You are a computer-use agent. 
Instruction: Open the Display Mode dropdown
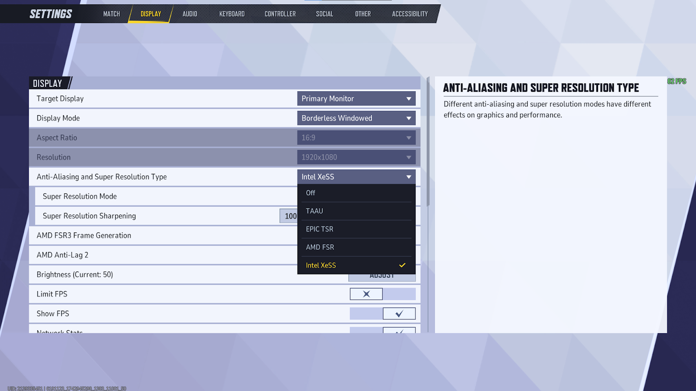356,118
